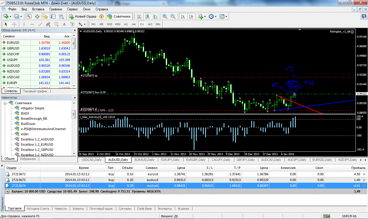This screenshot has height=219, width=368.
Task: Click the Zoom In magnifier icon
Action: (165, 16)
